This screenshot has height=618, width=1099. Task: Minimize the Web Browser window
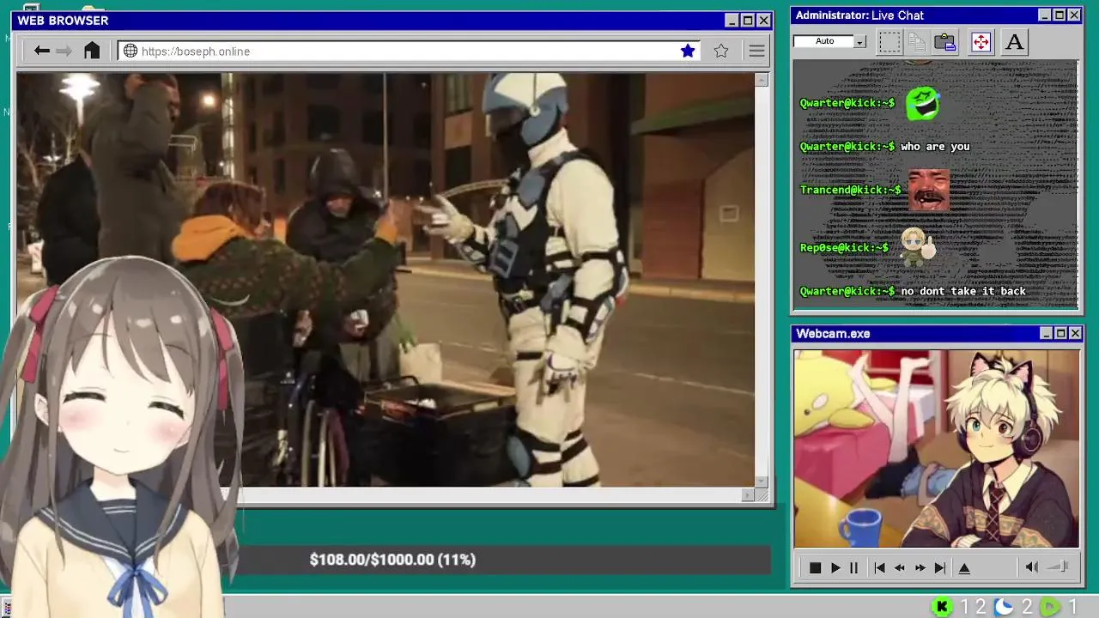tap(732, 21)
